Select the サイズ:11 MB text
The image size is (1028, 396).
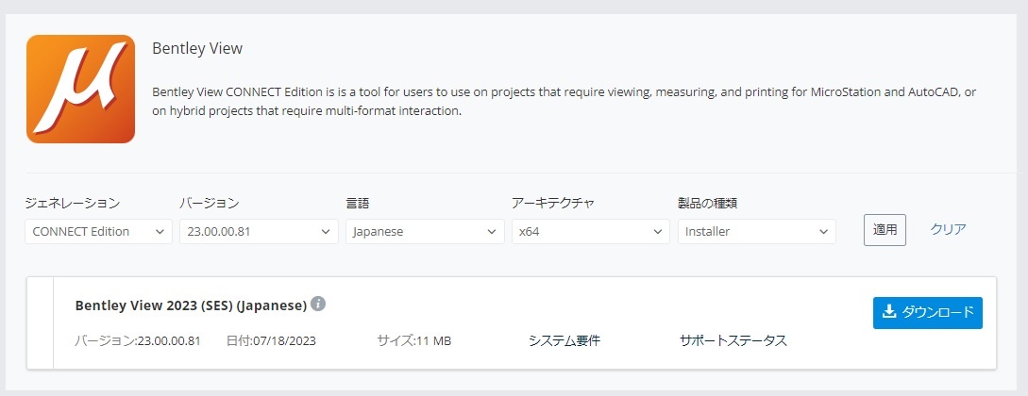tap(413, 341)
